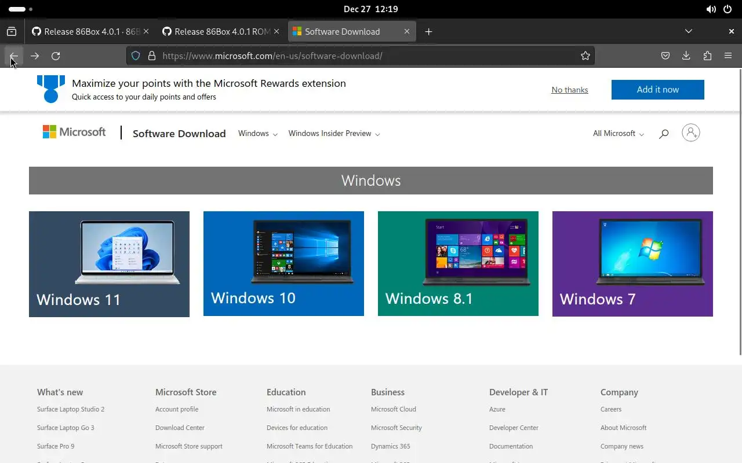The height and width of the screenshot is (463, 742).
Task: Reload the current page
Action: click(x=56, y=56)
